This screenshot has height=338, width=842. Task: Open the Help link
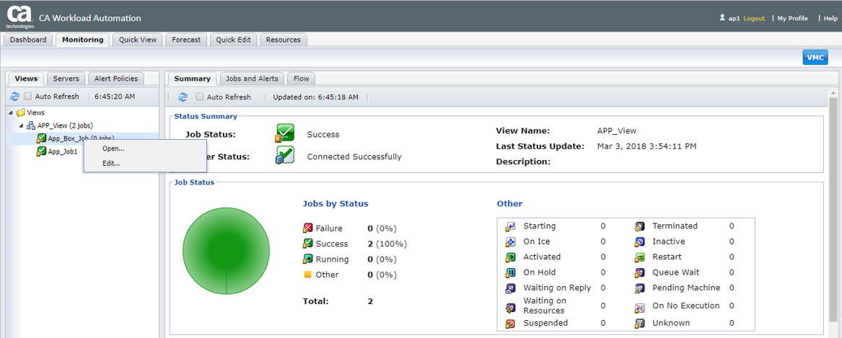pyautogui.click(x=830, y=18)
